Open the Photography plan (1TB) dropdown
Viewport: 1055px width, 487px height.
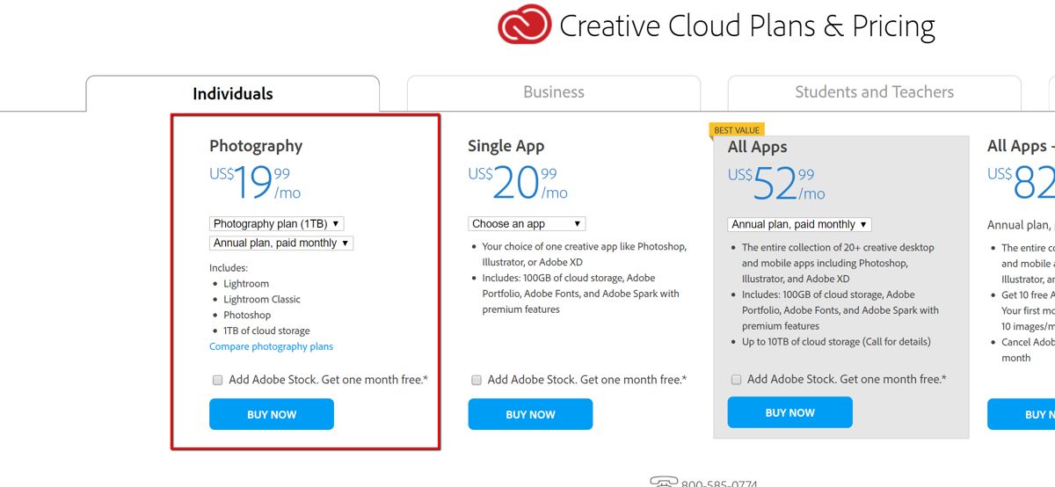pos(276,224)
